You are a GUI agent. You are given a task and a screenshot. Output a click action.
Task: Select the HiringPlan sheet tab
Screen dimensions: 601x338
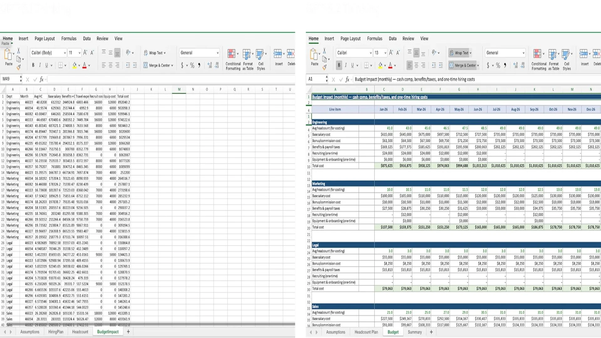[x=56, y=332]
